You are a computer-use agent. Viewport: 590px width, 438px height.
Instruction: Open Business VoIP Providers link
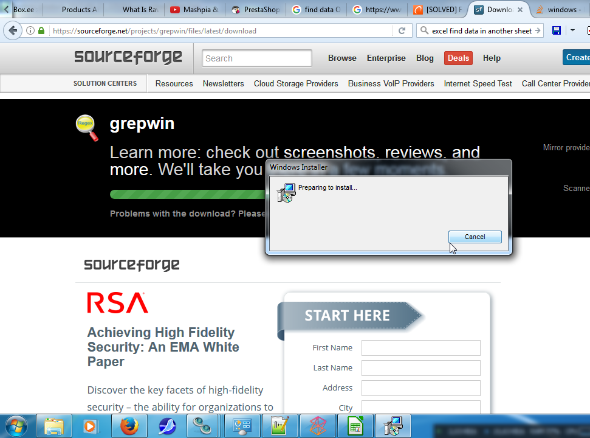click(x=391, y=83)
